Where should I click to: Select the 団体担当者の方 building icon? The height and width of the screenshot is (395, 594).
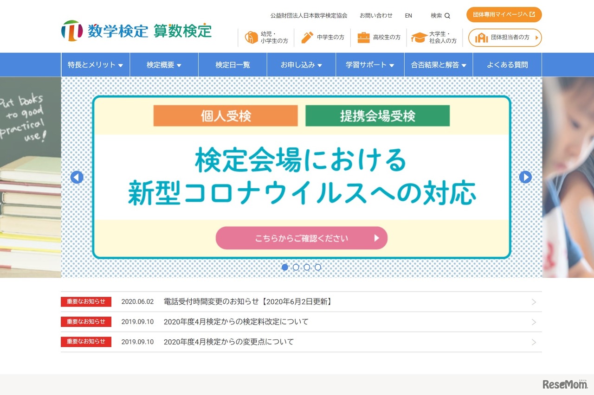[482, 38]
